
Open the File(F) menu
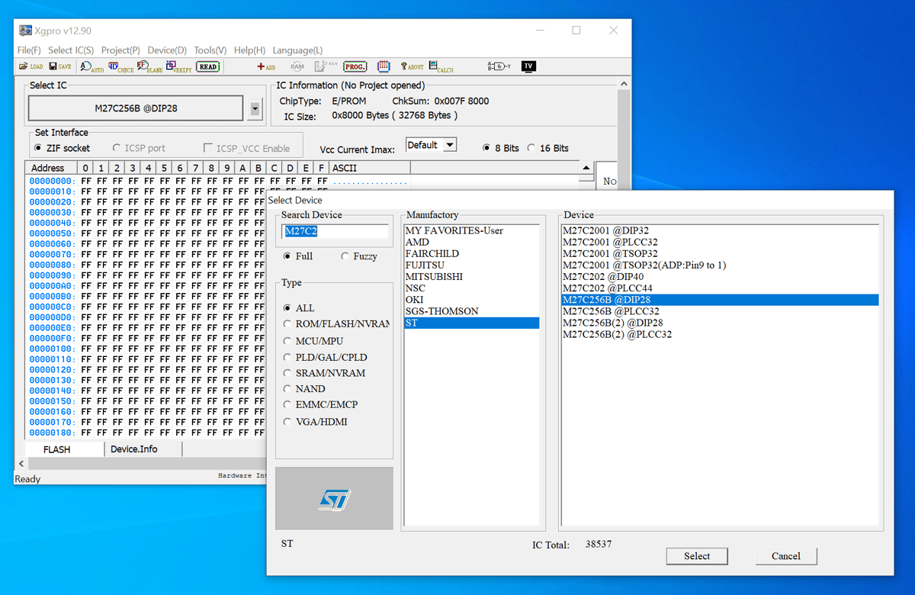click(x=29, y=50)
